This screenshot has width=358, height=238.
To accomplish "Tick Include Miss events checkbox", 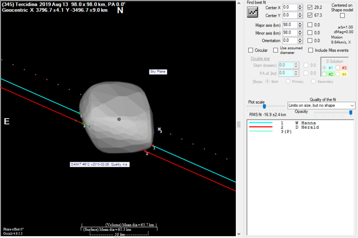I will [311, 50].
